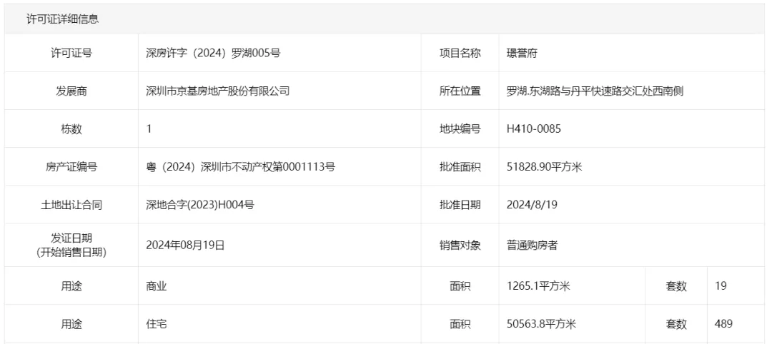Click the 住宅 usage cell
This screenshot has height=344, width=772.
pos(157,324)
